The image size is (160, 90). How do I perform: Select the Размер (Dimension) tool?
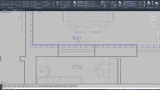(61, 3)
